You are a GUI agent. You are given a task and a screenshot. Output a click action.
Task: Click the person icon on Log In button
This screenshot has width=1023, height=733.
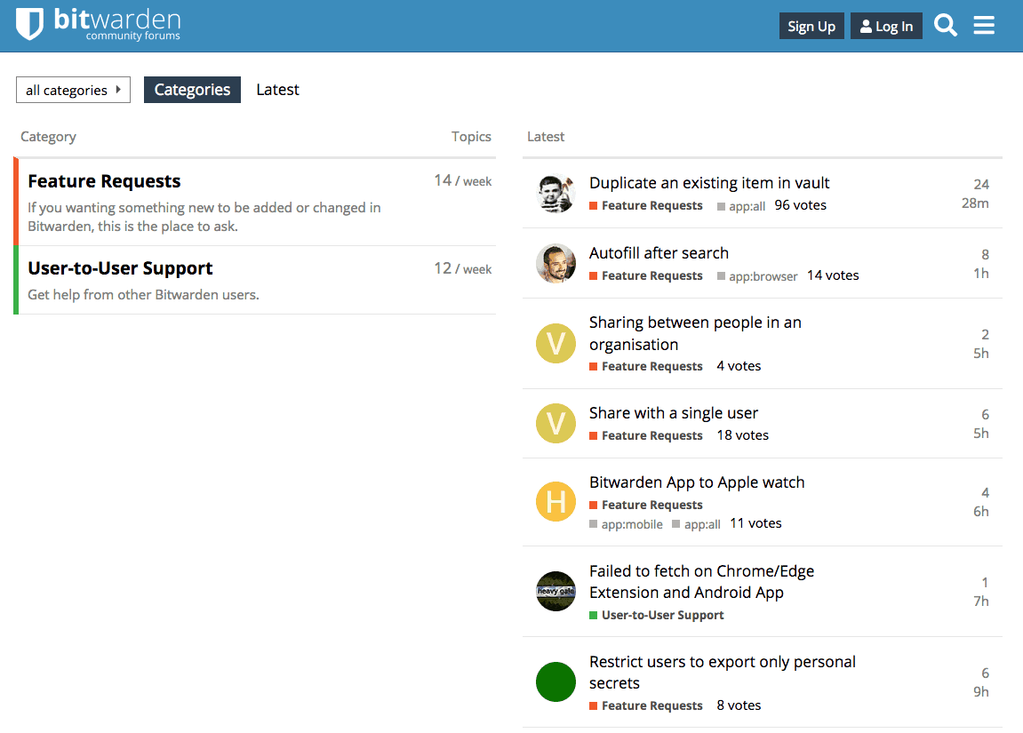(865, 26)
